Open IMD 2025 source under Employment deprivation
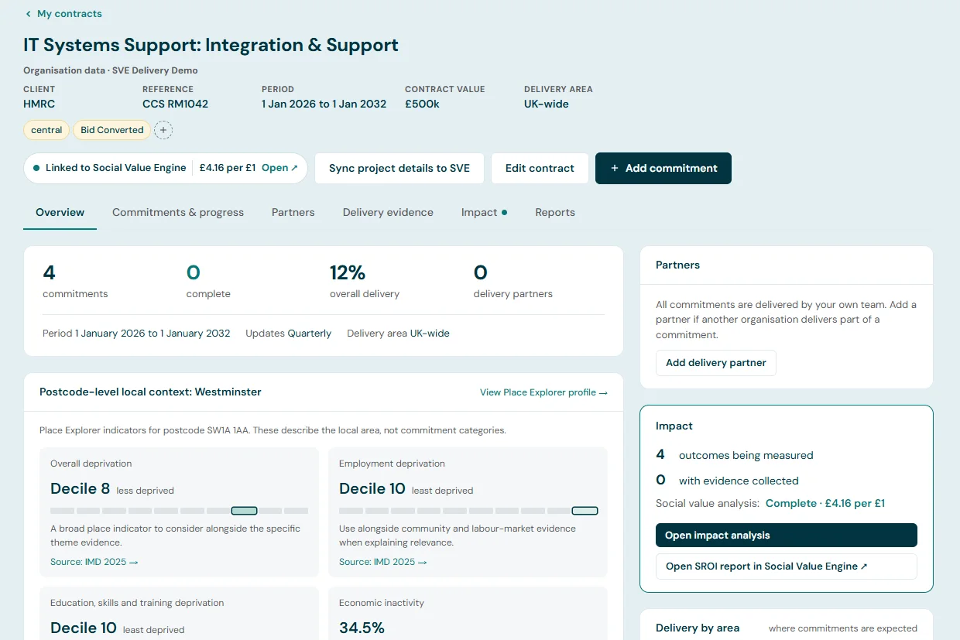Screen dimensions: 960x640 coord(383,562)
